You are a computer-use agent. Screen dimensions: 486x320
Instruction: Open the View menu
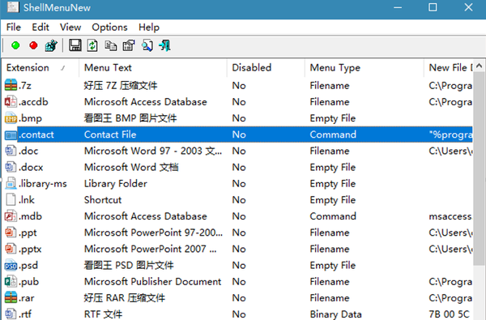[70, 28]
